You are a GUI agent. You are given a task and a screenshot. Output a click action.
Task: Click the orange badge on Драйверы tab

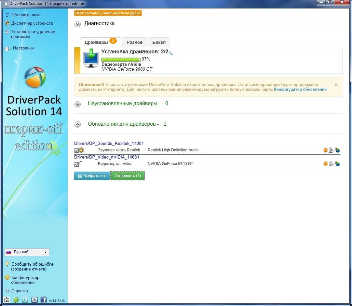tap(113, 41)
